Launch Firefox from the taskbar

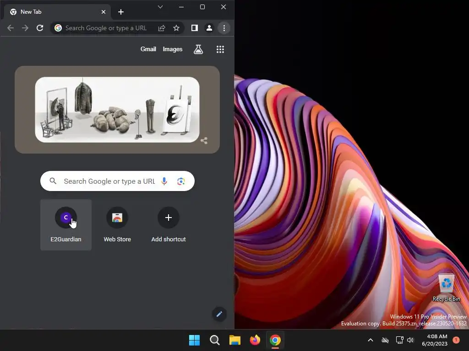coord(255,340)
